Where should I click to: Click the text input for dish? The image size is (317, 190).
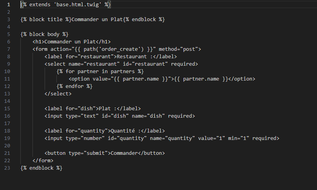coord(120,116)
